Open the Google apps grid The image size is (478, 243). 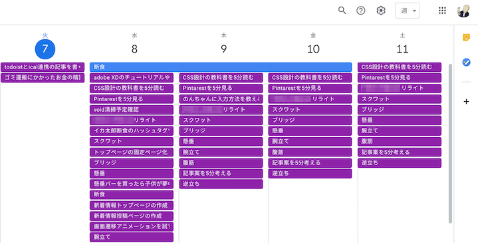coord(442,11)
